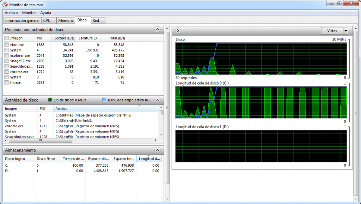Check the SearchIndex process checkbox
Image resolution: width=361 pixels, height=204 pixels.
click(x=6, y=66)
